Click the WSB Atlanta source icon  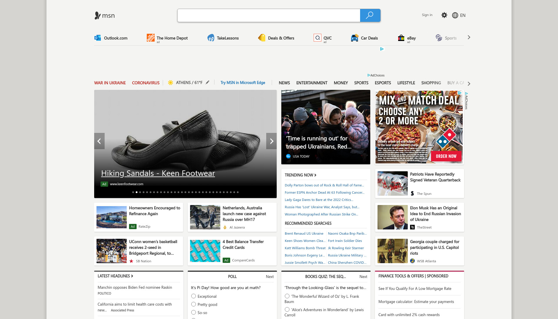pyautogui.click(x=412, y=261)
